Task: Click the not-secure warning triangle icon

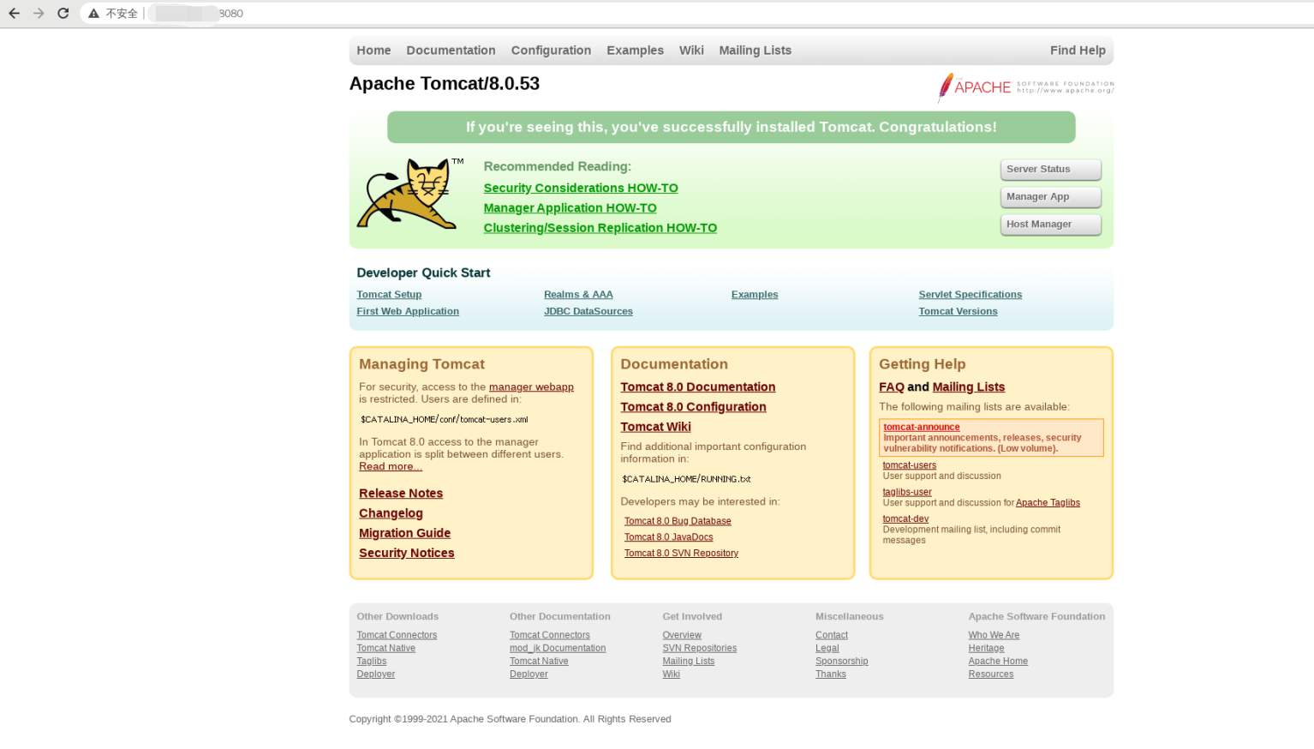Action: pyautogui.click(x=93, y=14)
